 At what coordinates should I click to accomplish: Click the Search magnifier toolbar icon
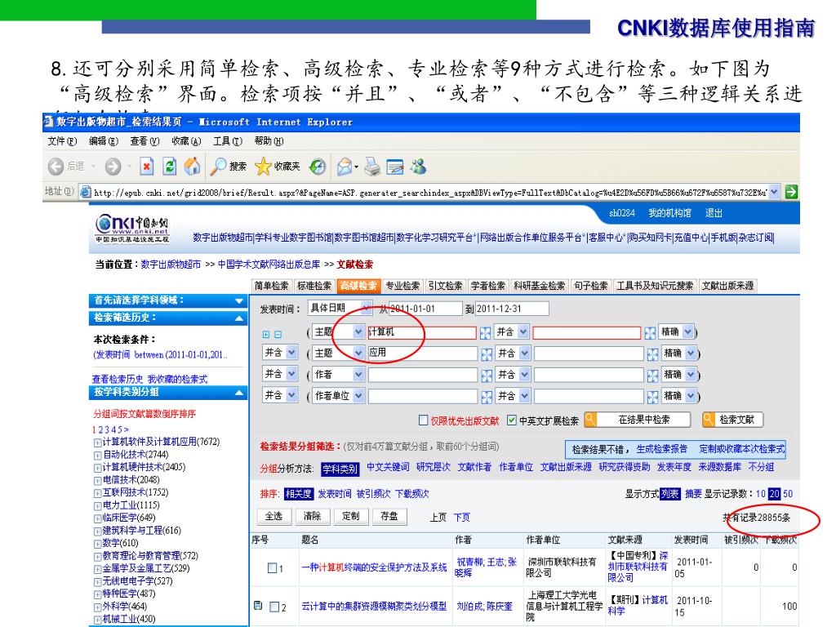point(218,167)
